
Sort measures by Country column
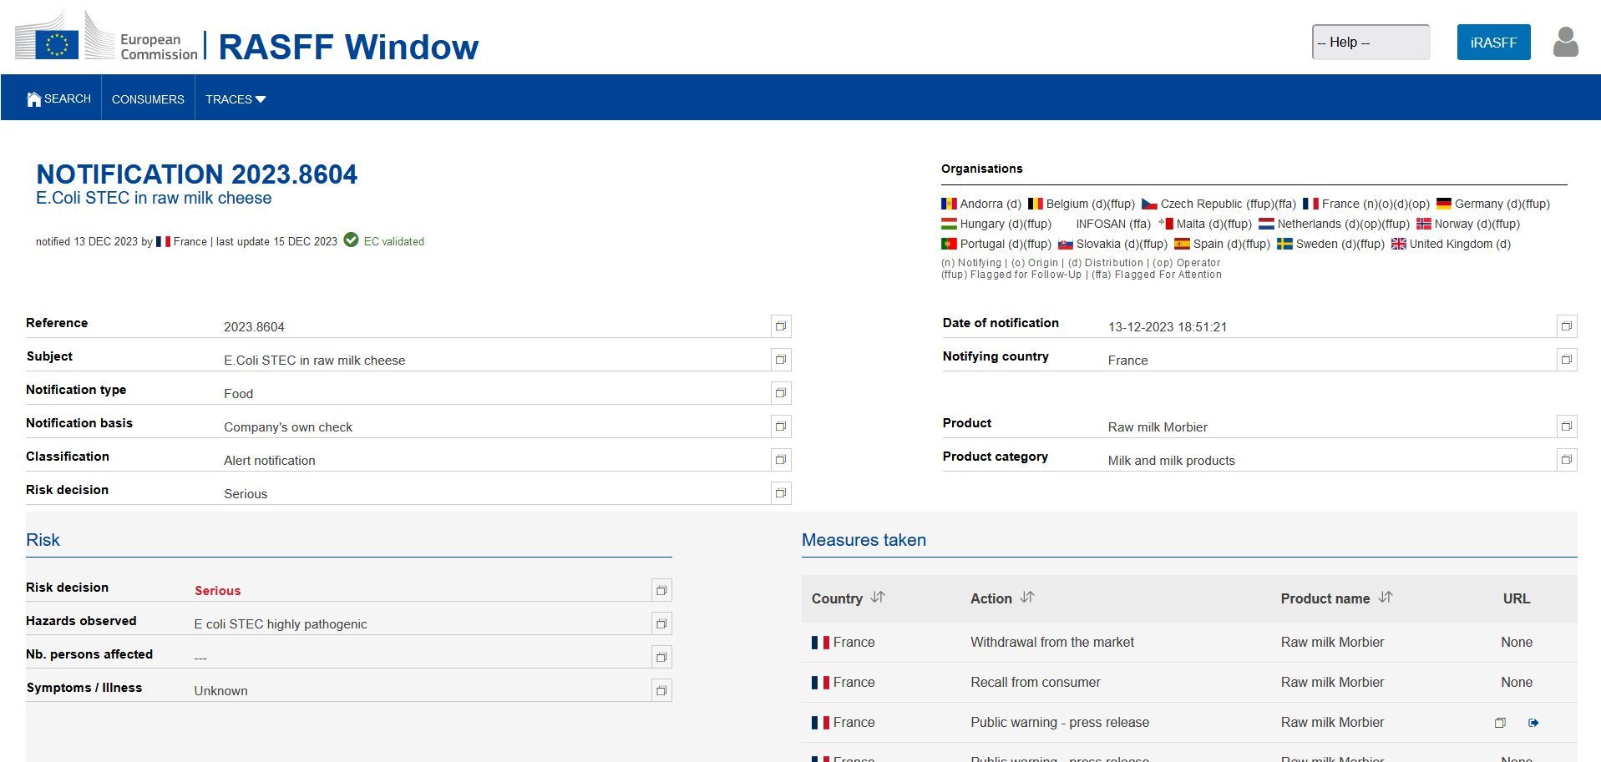click(878, 598)
